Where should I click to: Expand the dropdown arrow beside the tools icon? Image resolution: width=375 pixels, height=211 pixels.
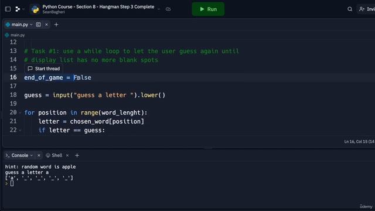click(x=23, y=9)
